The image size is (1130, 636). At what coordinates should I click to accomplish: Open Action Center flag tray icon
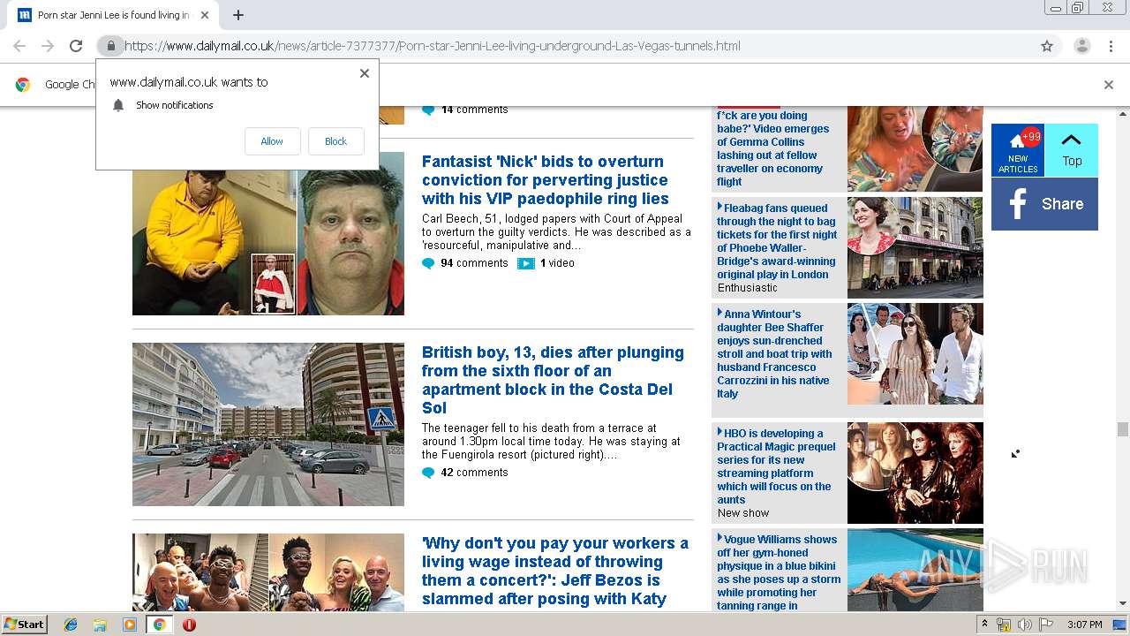[x=1046, y=625]
